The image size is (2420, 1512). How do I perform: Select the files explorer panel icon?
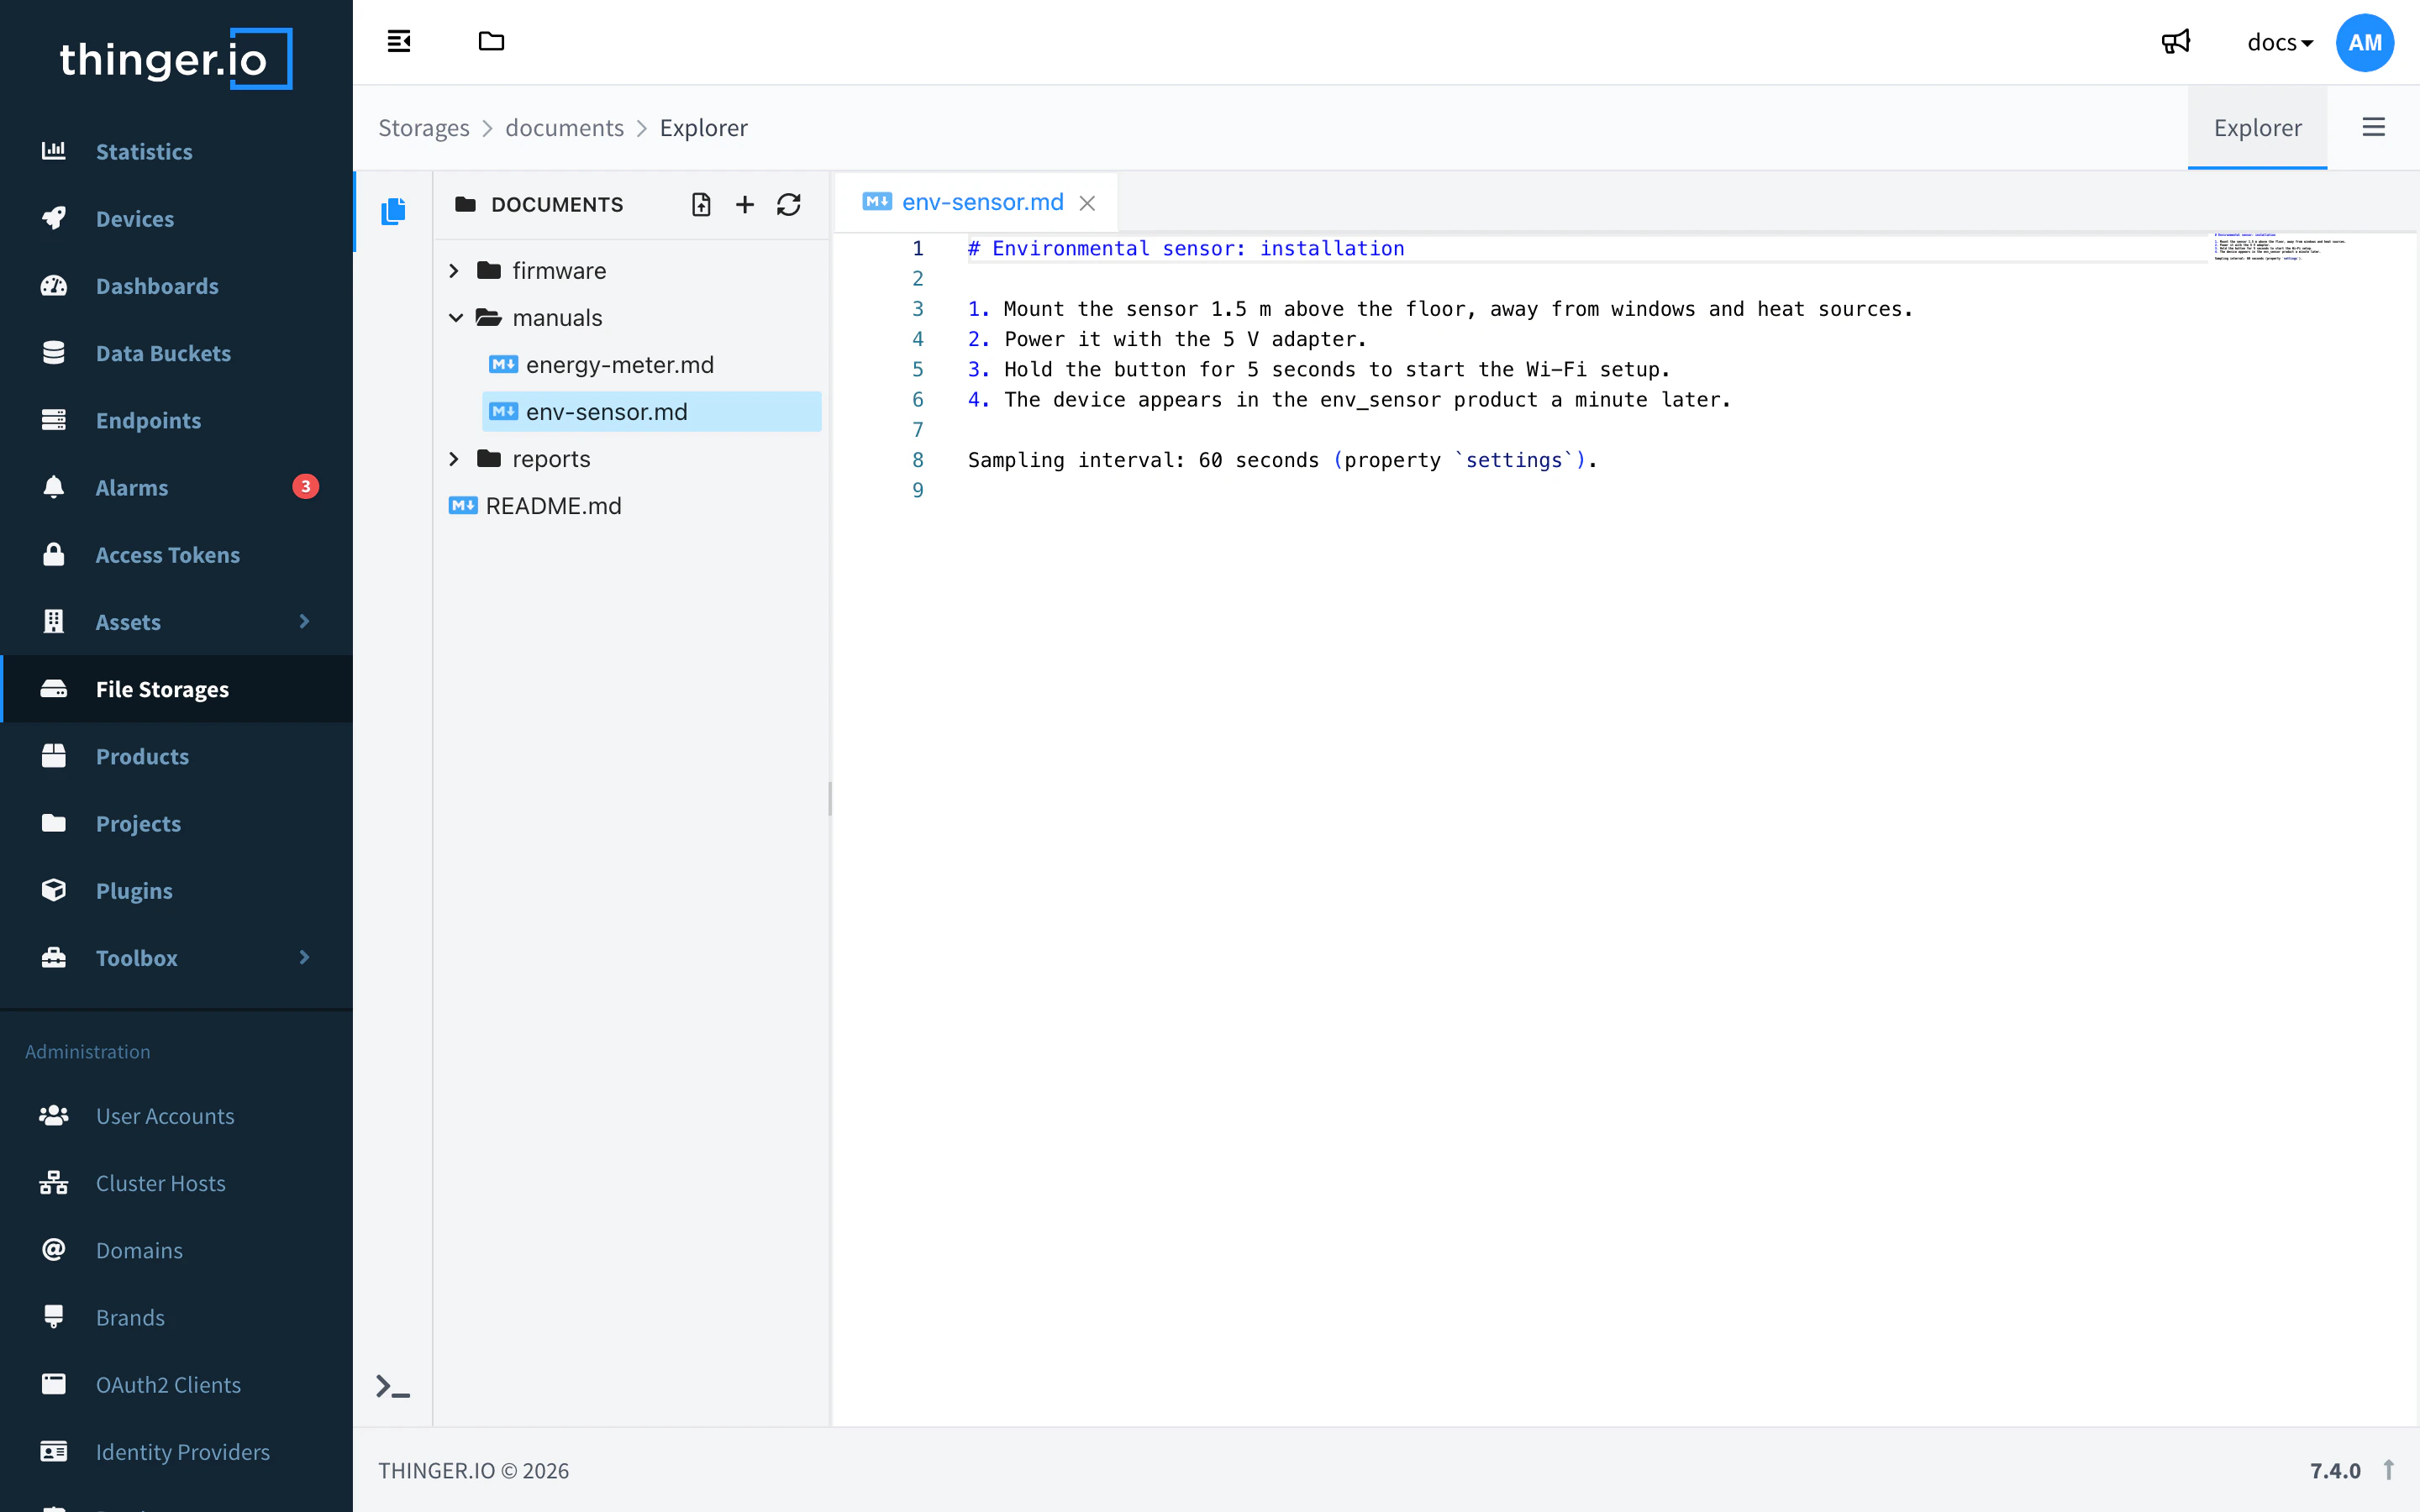(393, 211)
